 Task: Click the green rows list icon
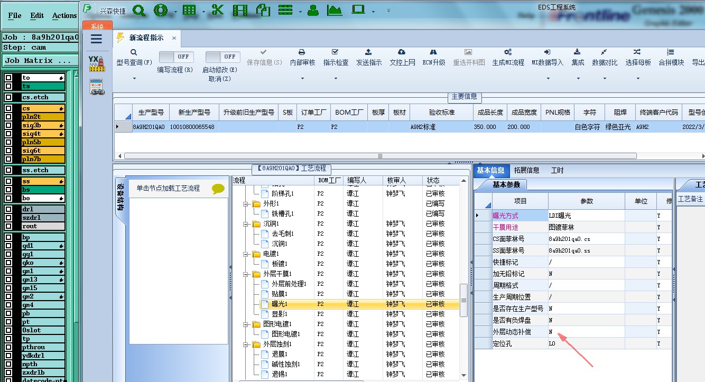(286, 10)
